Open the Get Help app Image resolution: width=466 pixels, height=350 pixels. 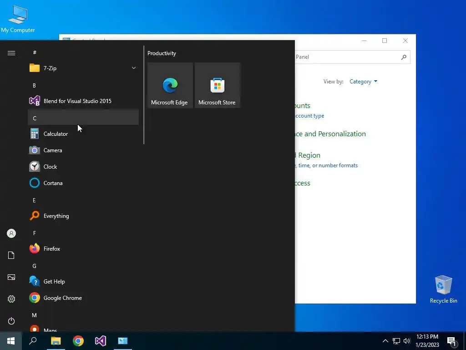(83, 281)
